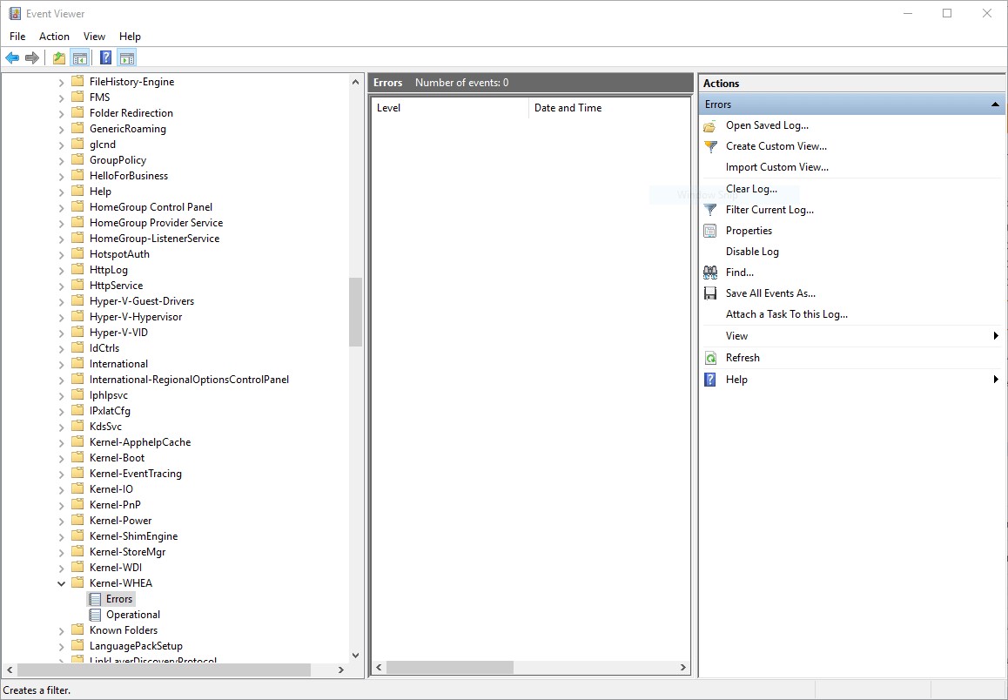This screenshot has width=1008, height=700.
Task: Click the event list horizontal scrollbar thumb
Action: (x=449, y=668)
